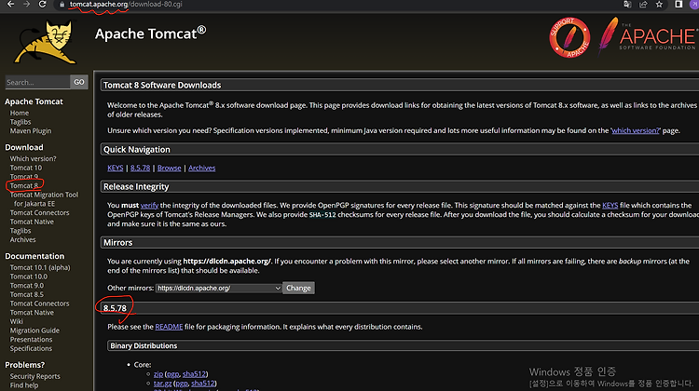The width and height of the screenshot is (699, 391).
Task: Click the browser forward arrow
Action: [x=26, y=4]
